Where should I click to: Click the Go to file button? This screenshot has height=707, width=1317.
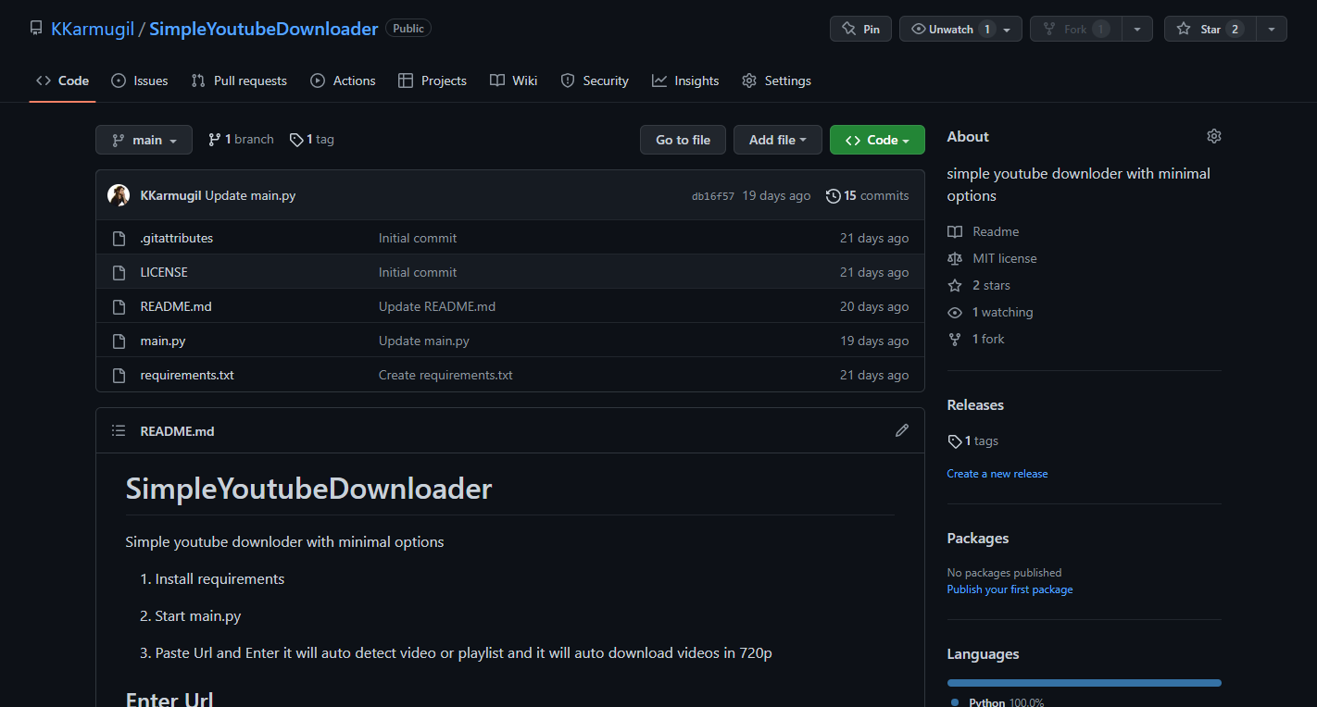(x=683, y=140)
